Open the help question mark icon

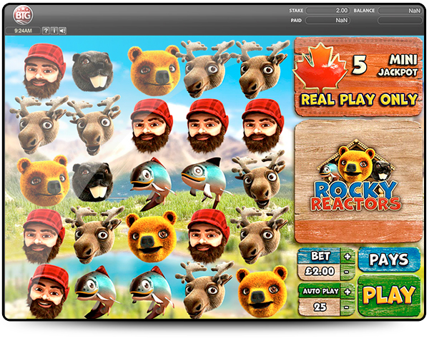(46, 31)
